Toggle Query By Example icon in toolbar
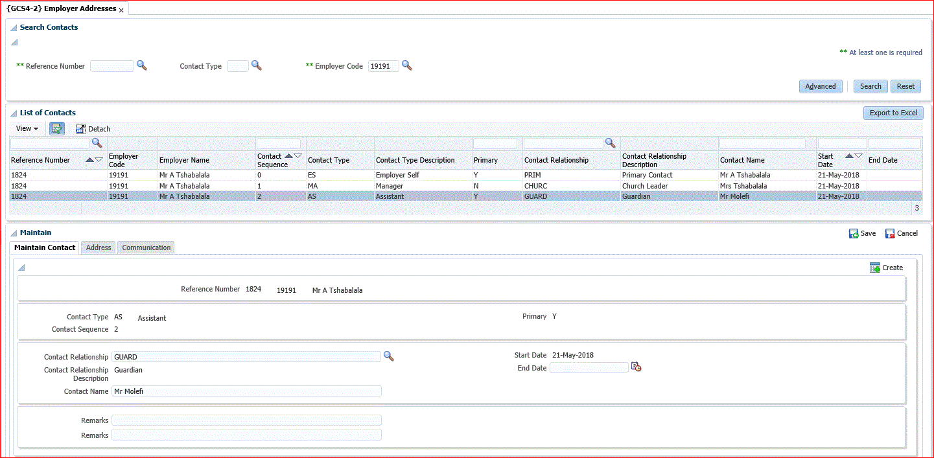This screenshot has width=934, height=458. [x=57, y=128]
